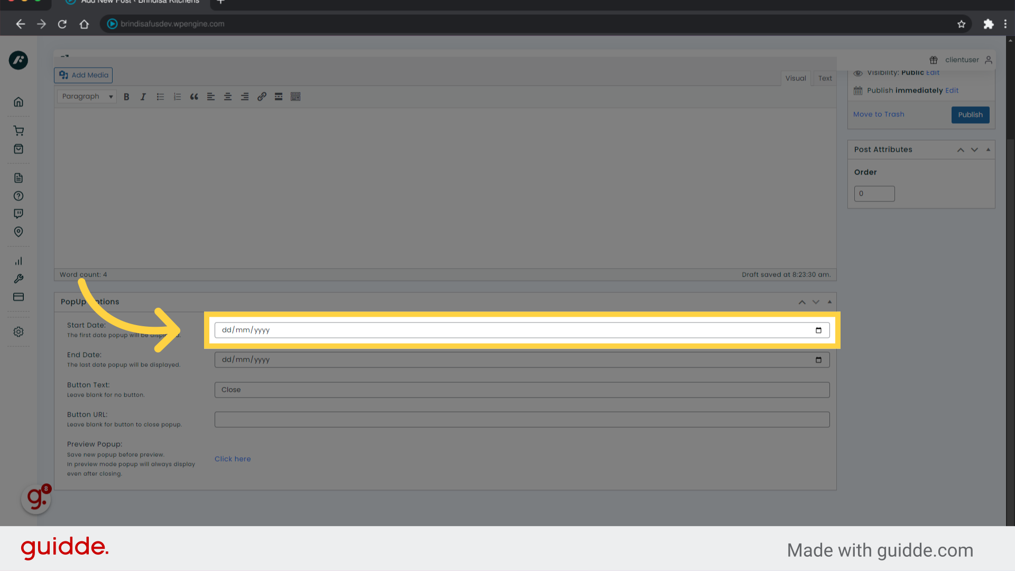Open End Date calendar picker
Screen dimensions: 1015x571
pos(818,360)
